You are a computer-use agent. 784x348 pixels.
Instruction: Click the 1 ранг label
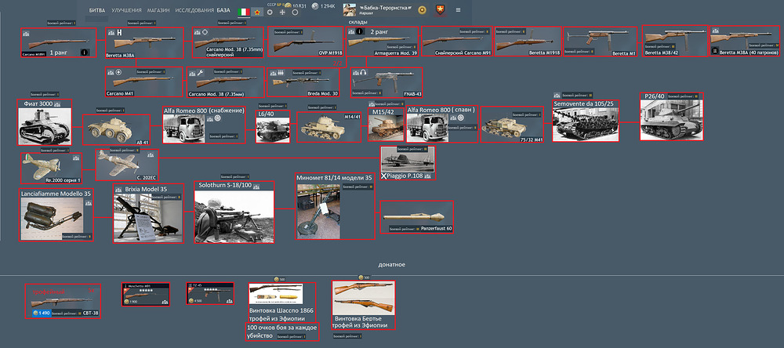click(x=58, y=52)
